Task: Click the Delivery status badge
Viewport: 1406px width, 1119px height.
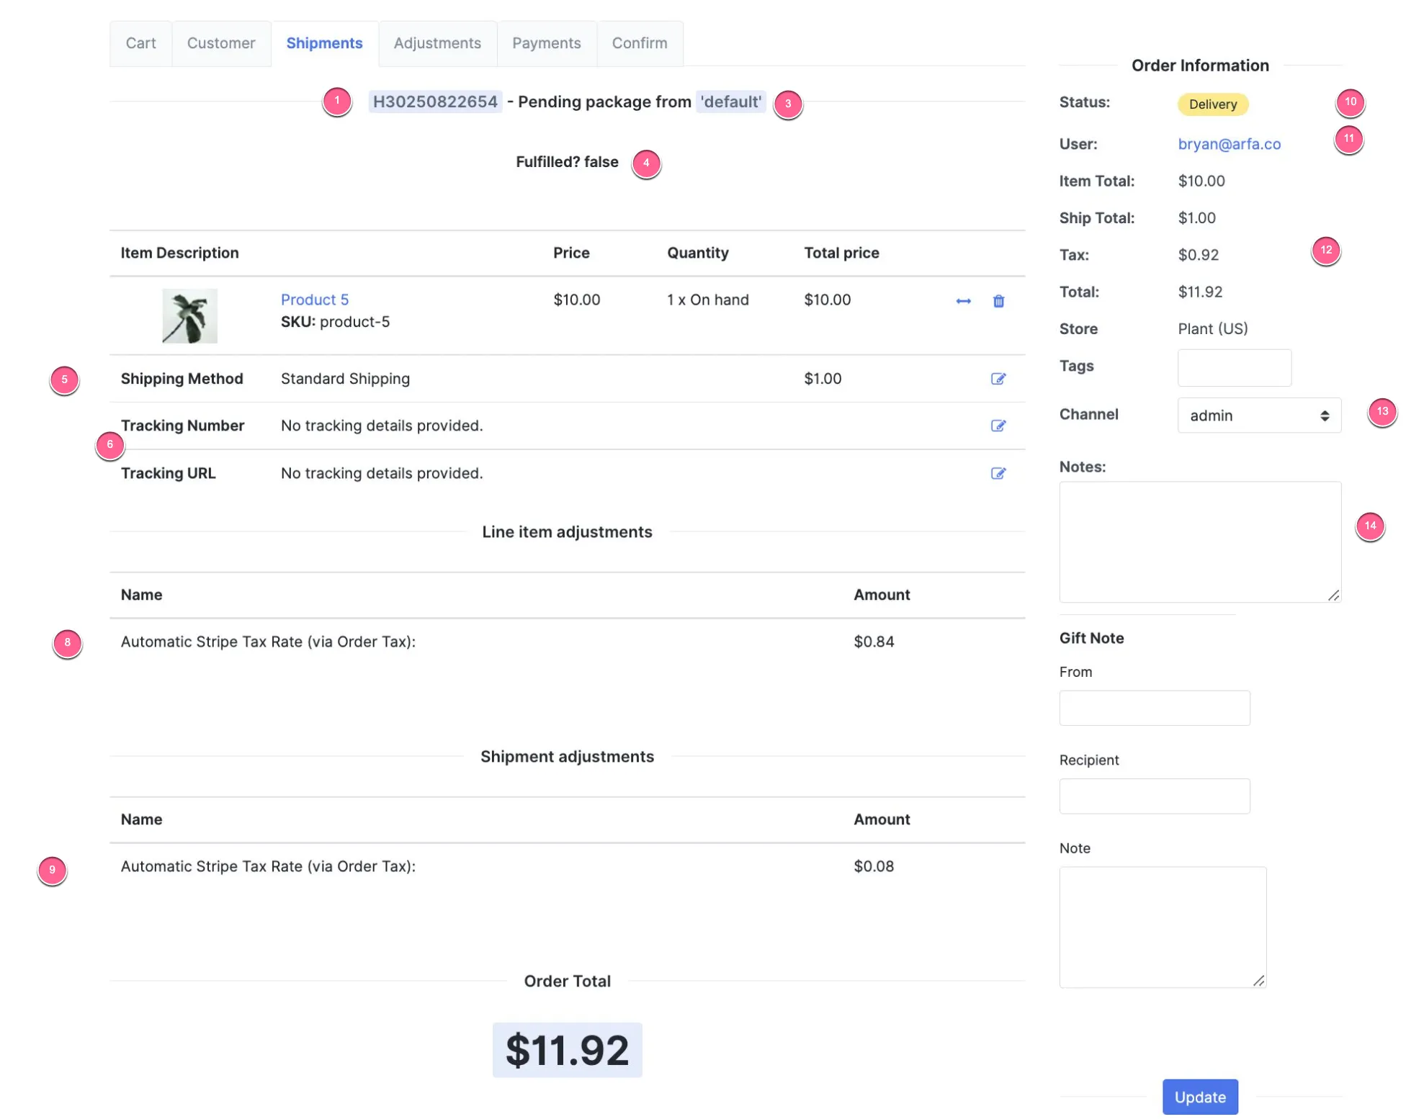Action: click(x=1212, y=104)
